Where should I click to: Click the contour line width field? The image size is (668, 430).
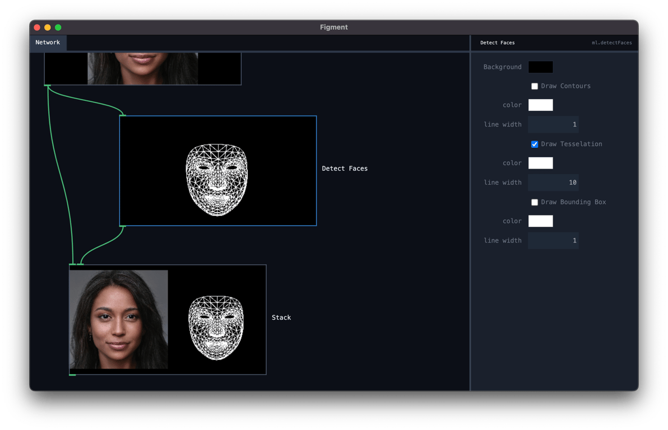click(x=553, y=124)
